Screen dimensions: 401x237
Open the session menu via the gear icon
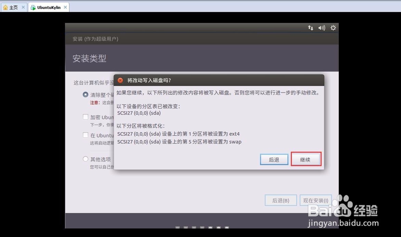(x=333, y=28)
